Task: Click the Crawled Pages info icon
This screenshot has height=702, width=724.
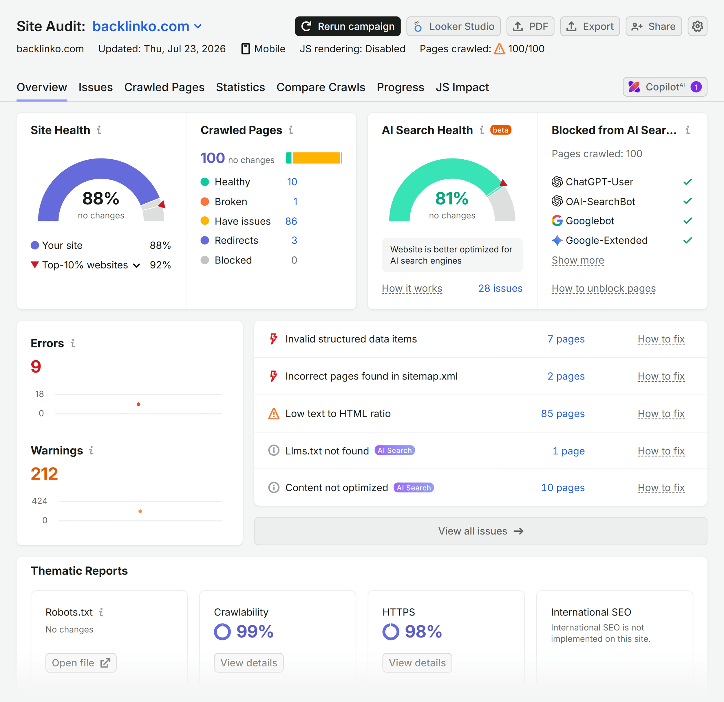Action: (x=291, y=130)
